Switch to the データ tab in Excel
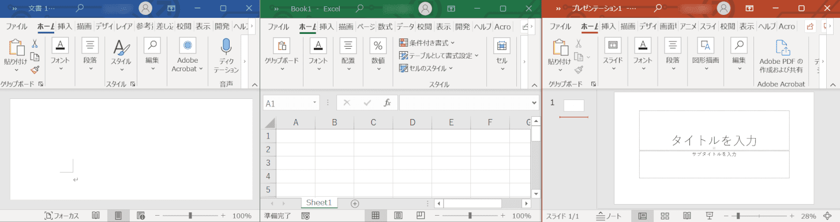 coord(406,26)
